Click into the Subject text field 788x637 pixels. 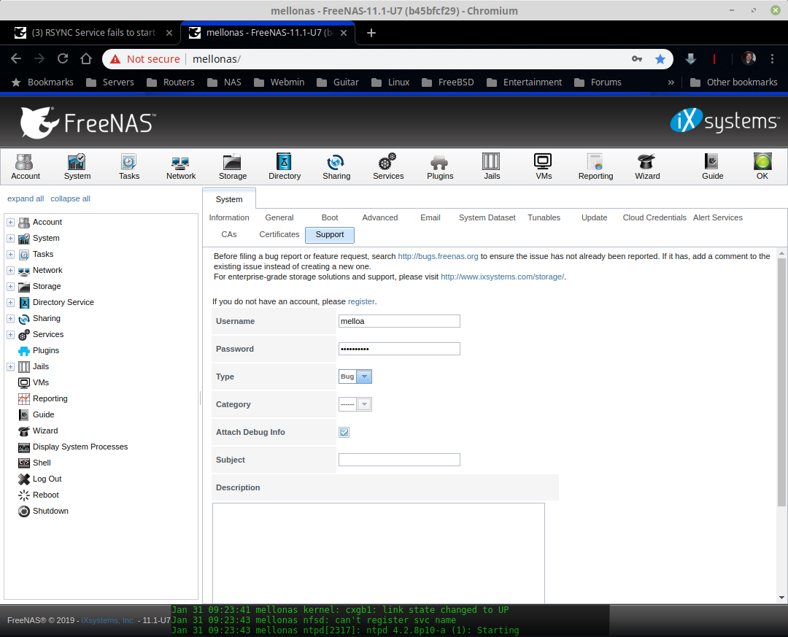(399, 460)
